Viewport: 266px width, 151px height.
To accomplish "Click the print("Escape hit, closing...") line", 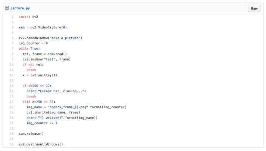I will (56, 91).
